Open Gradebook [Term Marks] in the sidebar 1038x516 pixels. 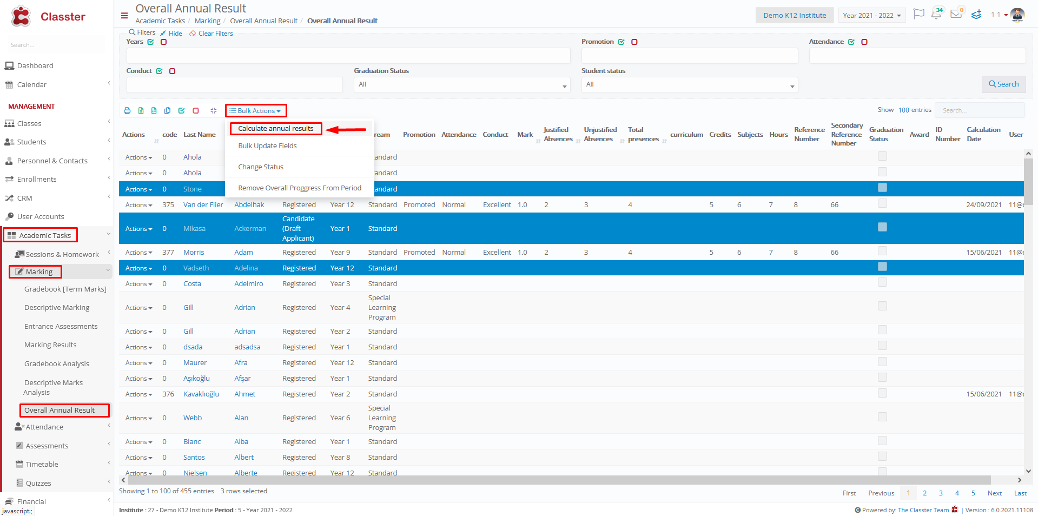click(65, 289)
